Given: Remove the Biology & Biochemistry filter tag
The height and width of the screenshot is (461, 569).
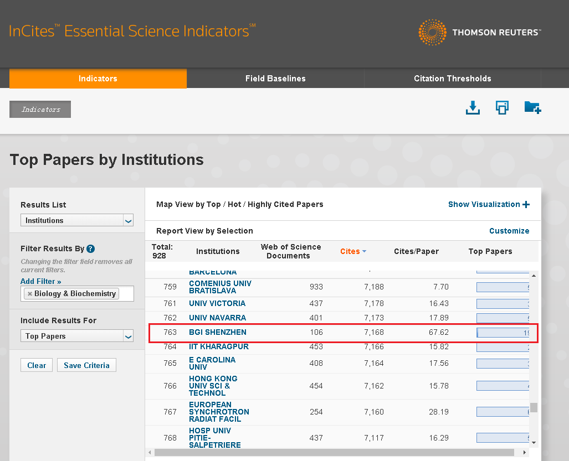Looking at the screenshot, I should 30,293.
